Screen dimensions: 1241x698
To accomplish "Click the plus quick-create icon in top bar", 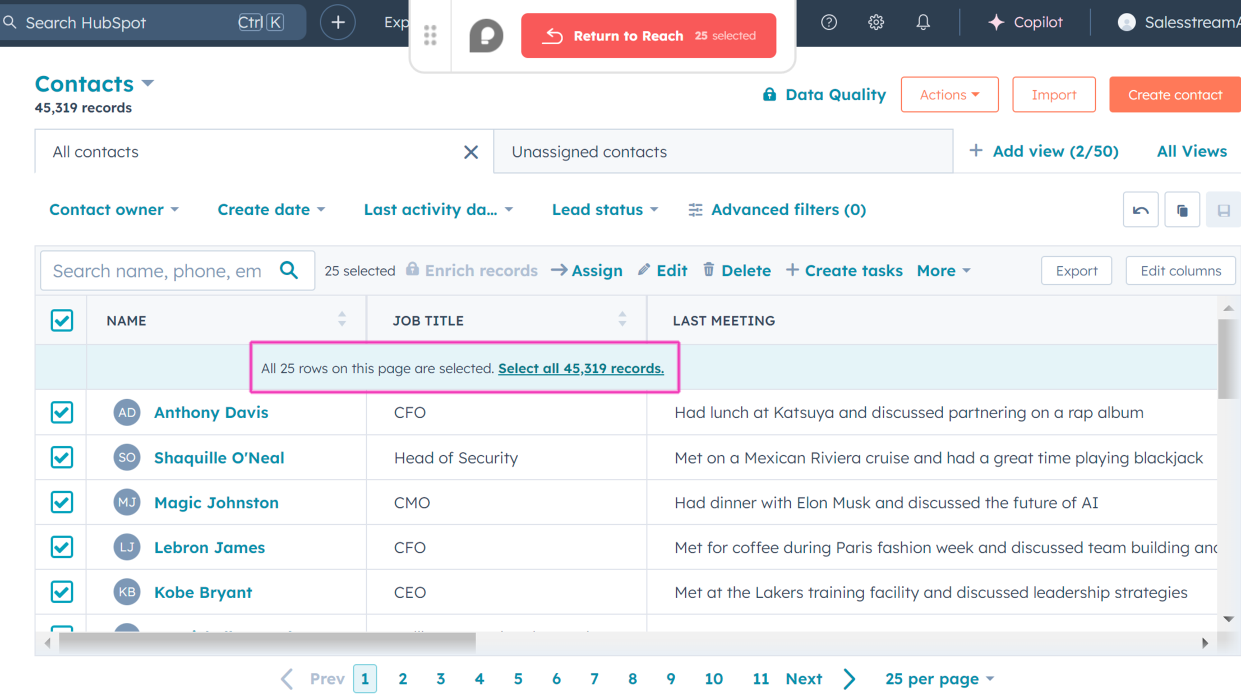I will [337, 22].
